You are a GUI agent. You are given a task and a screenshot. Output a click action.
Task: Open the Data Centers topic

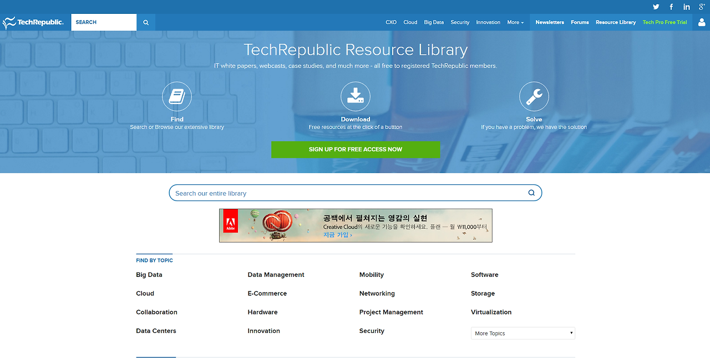pos(156,331)
